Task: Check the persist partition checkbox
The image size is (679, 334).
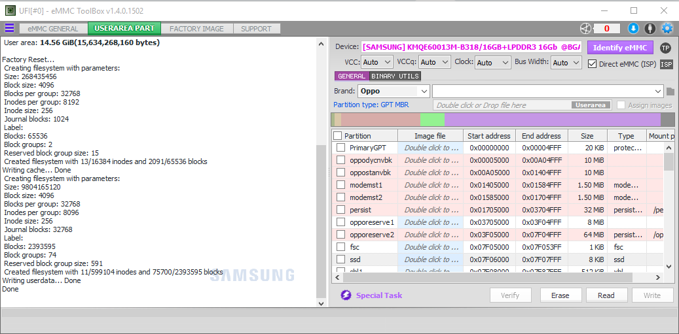Action: [x=340, y=210]
